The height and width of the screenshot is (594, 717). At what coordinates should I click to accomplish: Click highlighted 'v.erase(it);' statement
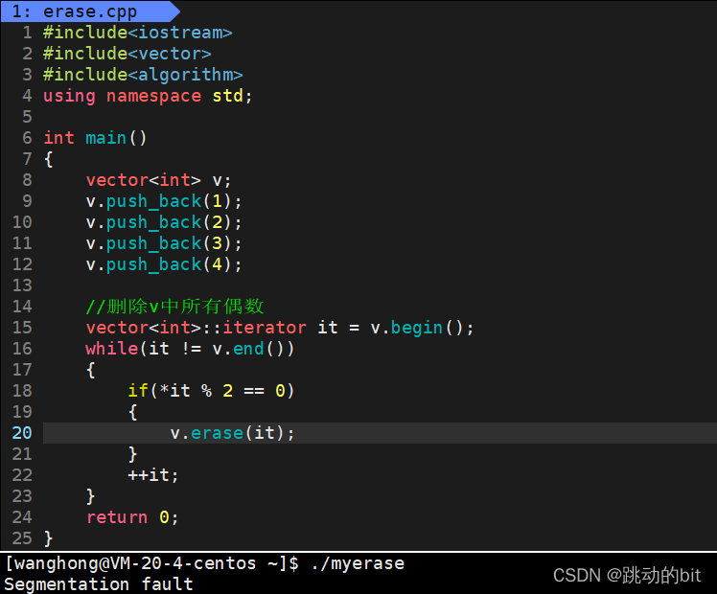[x=232, y=433]
